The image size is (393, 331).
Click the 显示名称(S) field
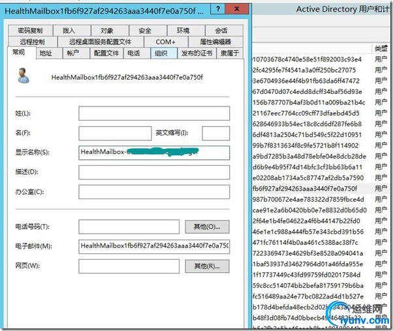tap(154, 153)
